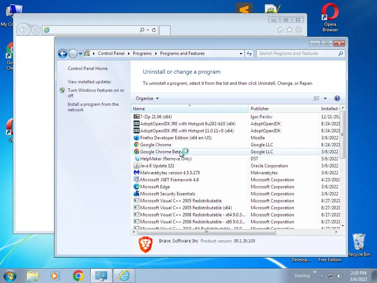
Task: Click the HelpMaker program icon
Action: pyautogui.click(x=136, y=158)
